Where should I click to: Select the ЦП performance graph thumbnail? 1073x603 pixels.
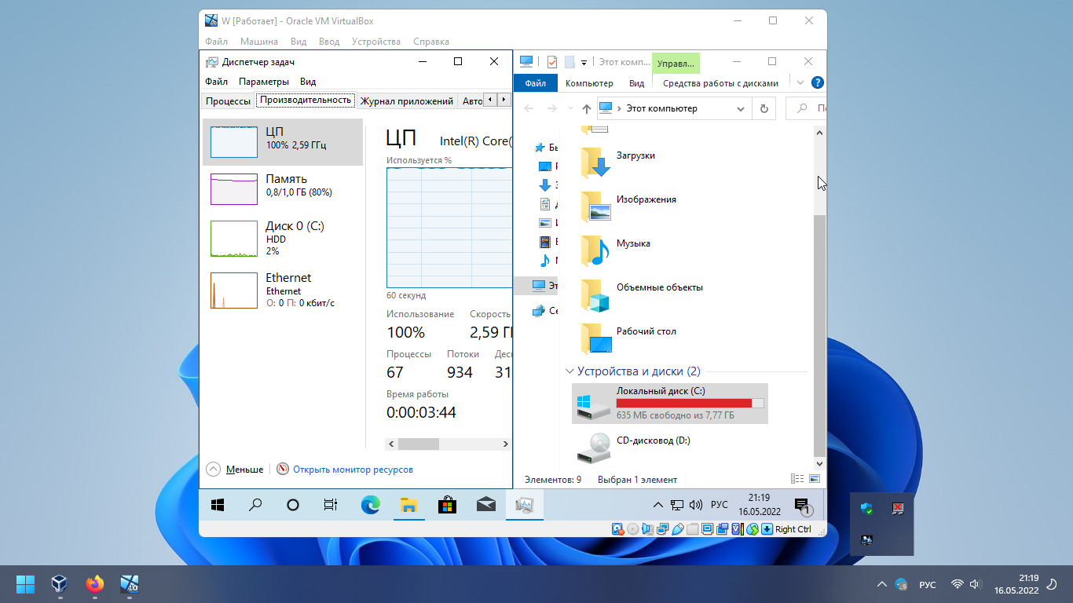233,142
